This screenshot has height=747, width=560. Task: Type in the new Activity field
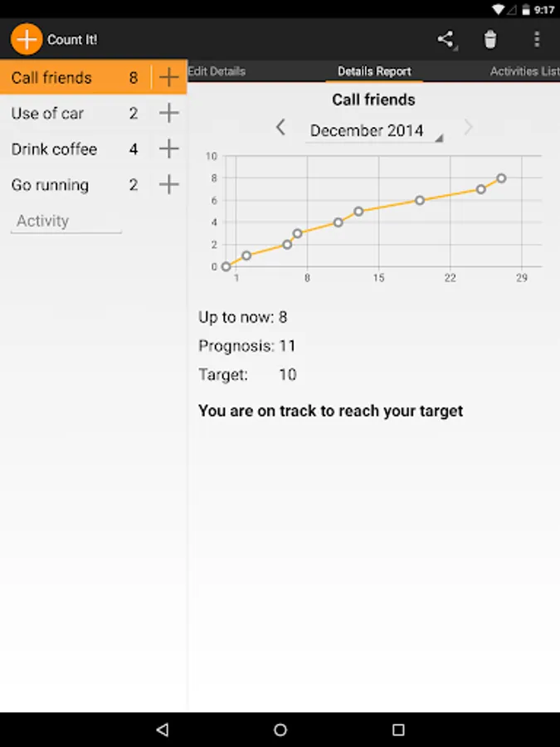pyautogui.click(x=66, y=221)
